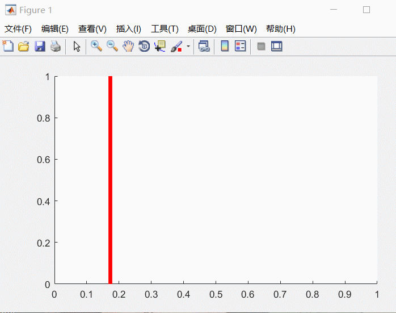The width and height of the screenshot is (396, 313).
Task: Click x-axis tick label 0.9
Action: (345, 294)
